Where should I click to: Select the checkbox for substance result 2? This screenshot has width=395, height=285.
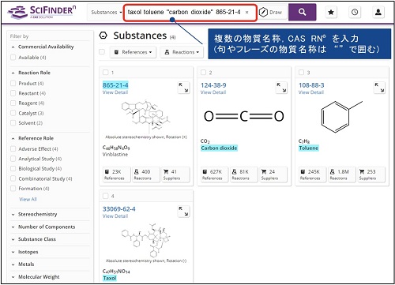[203, 73]
